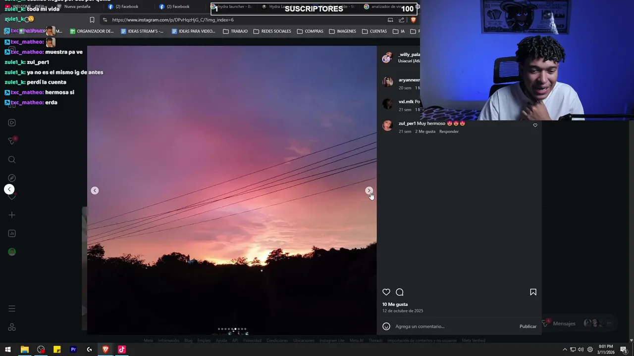Image resolution: width=634 pixels, height=356 pixels.
Task: Open the '10 Me gusta' likes list
Action: [x=395, y=305]
